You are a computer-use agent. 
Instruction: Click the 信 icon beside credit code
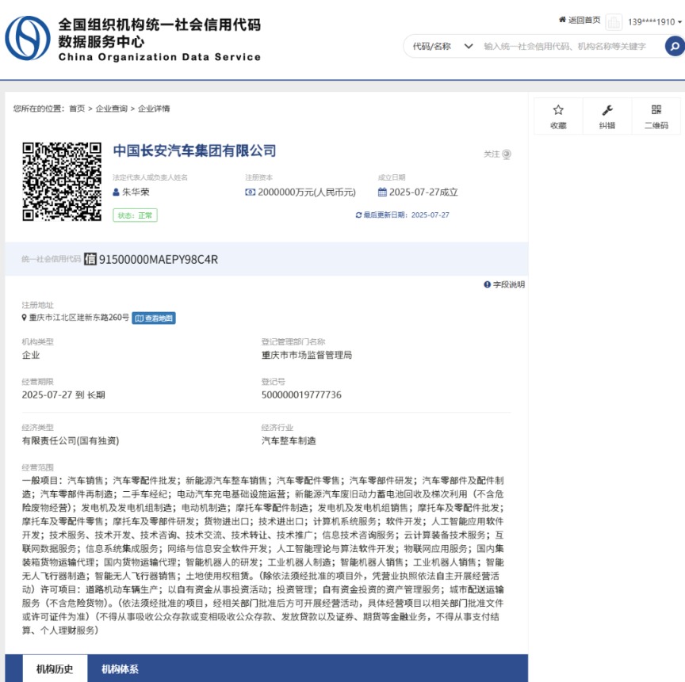pyautogui.click(x=90, y=259)
